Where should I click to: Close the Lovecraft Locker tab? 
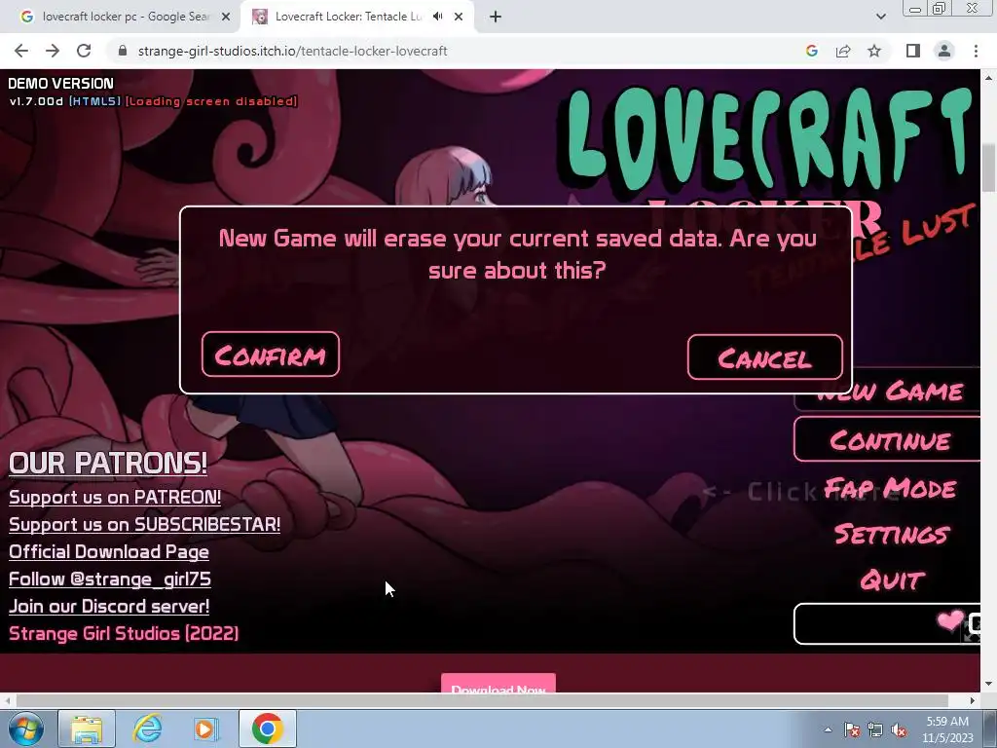[x=459, y=17]
